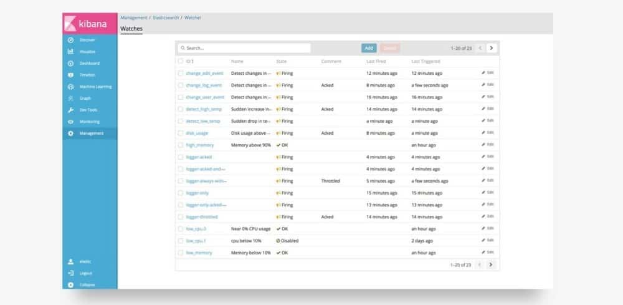Viewport: 623px width, 305px height.
Task: Go to next page at top pagination
Action: (492, 48)
